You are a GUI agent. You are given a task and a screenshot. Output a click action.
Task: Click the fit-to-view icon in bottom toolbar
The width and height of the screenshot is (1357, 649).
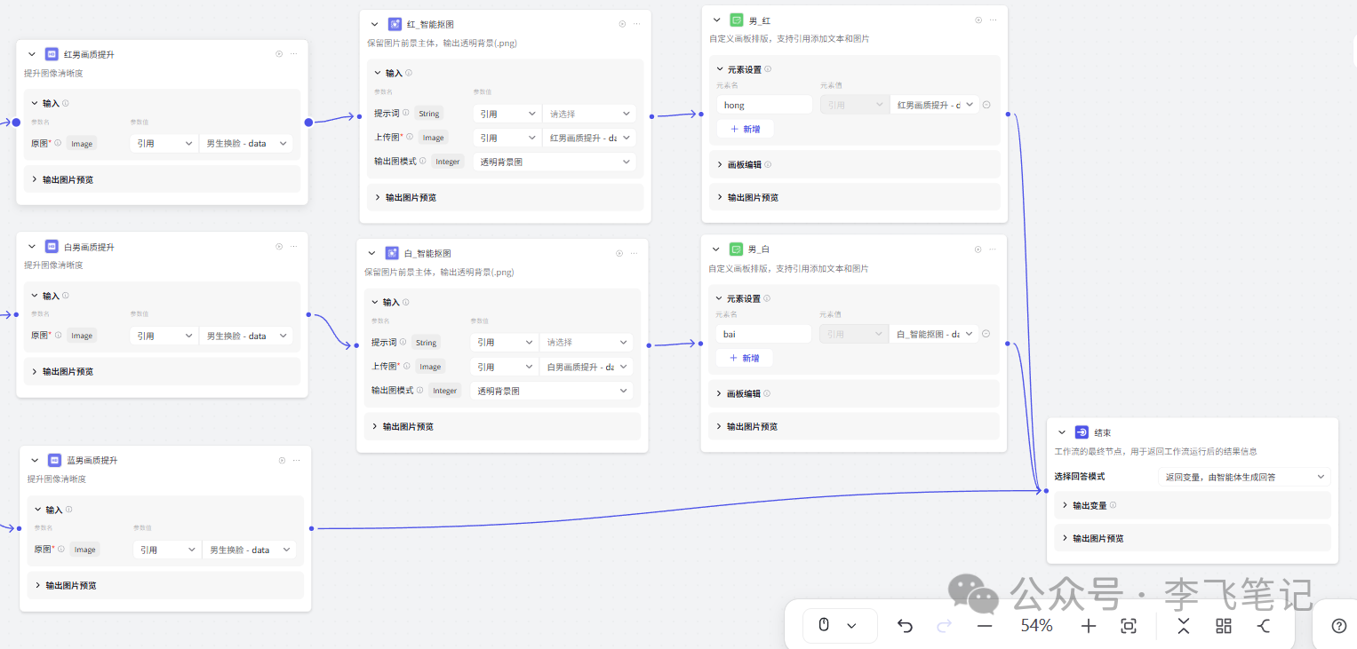(1128, 626)
